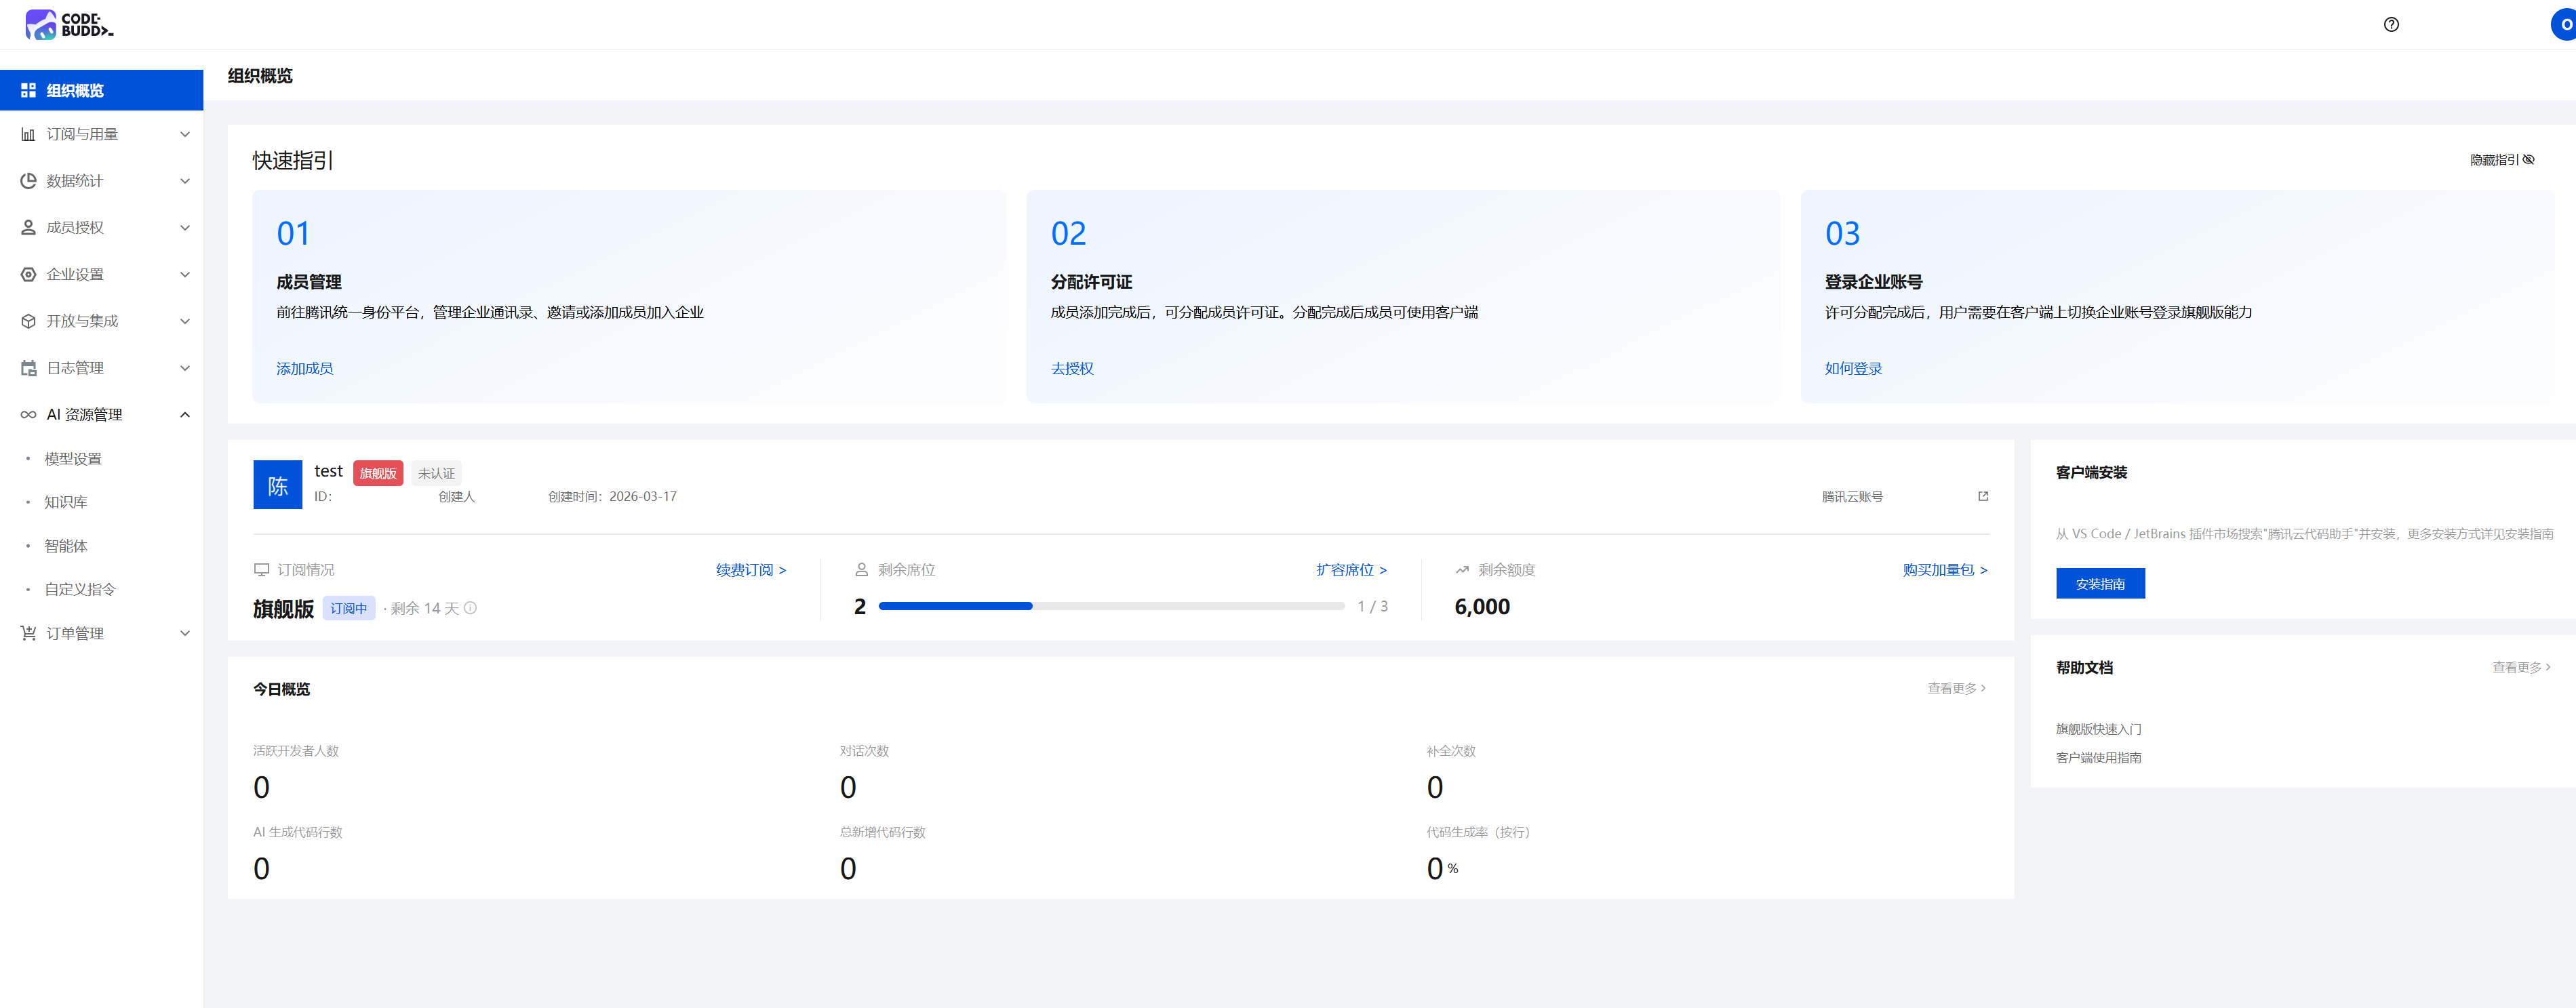Hide the quick guide via 隐藏指引
The width and height of the screenshot is (2576, 1008).
coord(2501,160)
